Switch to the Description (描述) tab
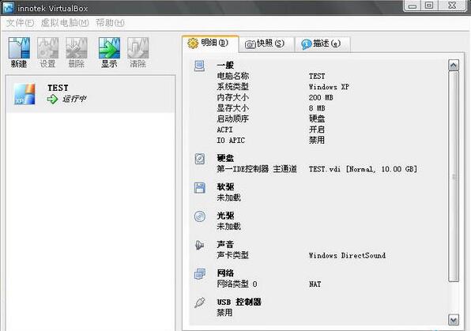 [322, 44]
